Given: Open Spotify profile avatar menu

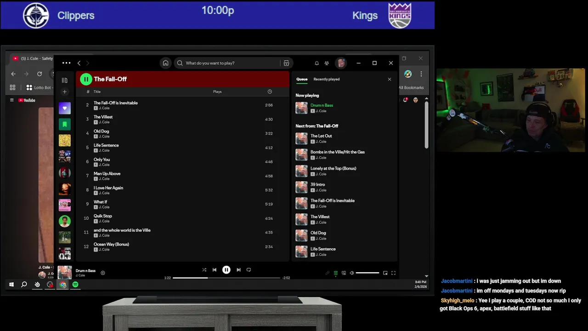Looking at the screenshot, I should click(x=340, y=63).
